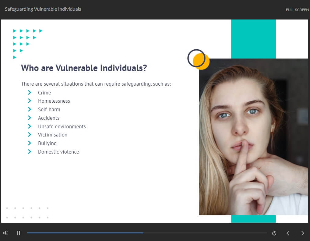The width and height of the screenshot is (310, 241).
Task: Select the chevron beside Unsafe environments
Action: pos(30,126)
